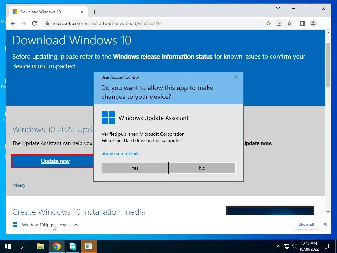337x253 pixels.
Task: Reload the current page
Action: 34,23
